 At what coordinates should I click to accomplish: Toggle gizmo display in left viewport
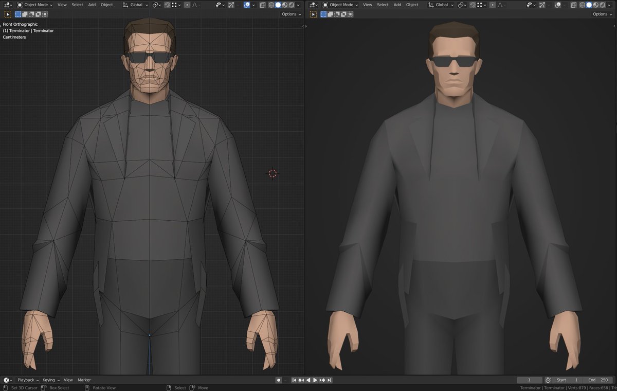(x=230, y=5)
